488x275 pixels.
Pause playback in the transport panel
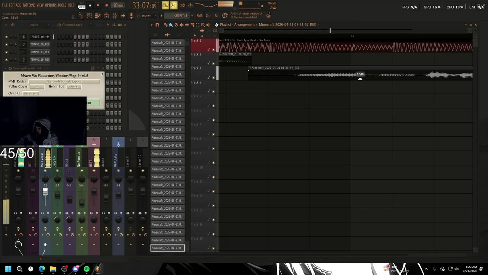(90, 6)
